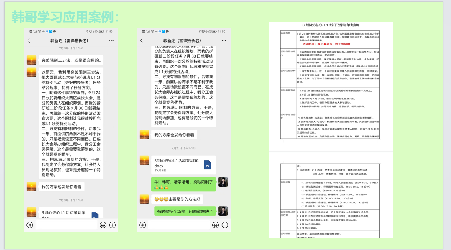Click the "9月20日 下午17:02" timestamp
Viewport: 451px width, 250px height.
(71, 48)
